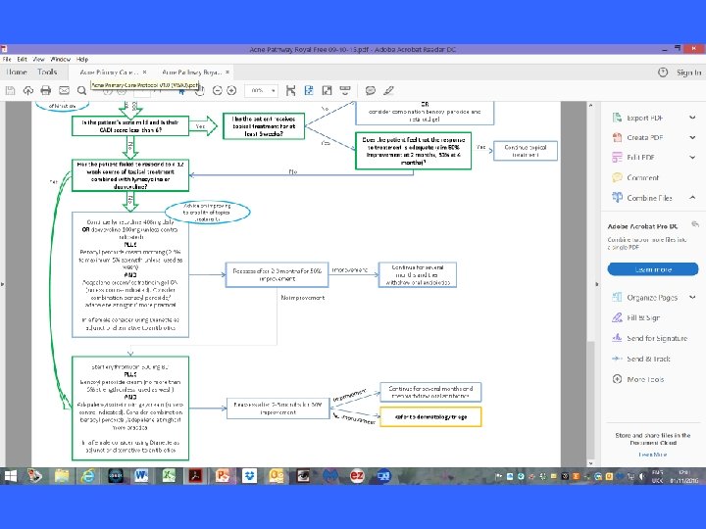
Task: Open the Help menu
Action: pyautogui.click(x=82, y=59)
